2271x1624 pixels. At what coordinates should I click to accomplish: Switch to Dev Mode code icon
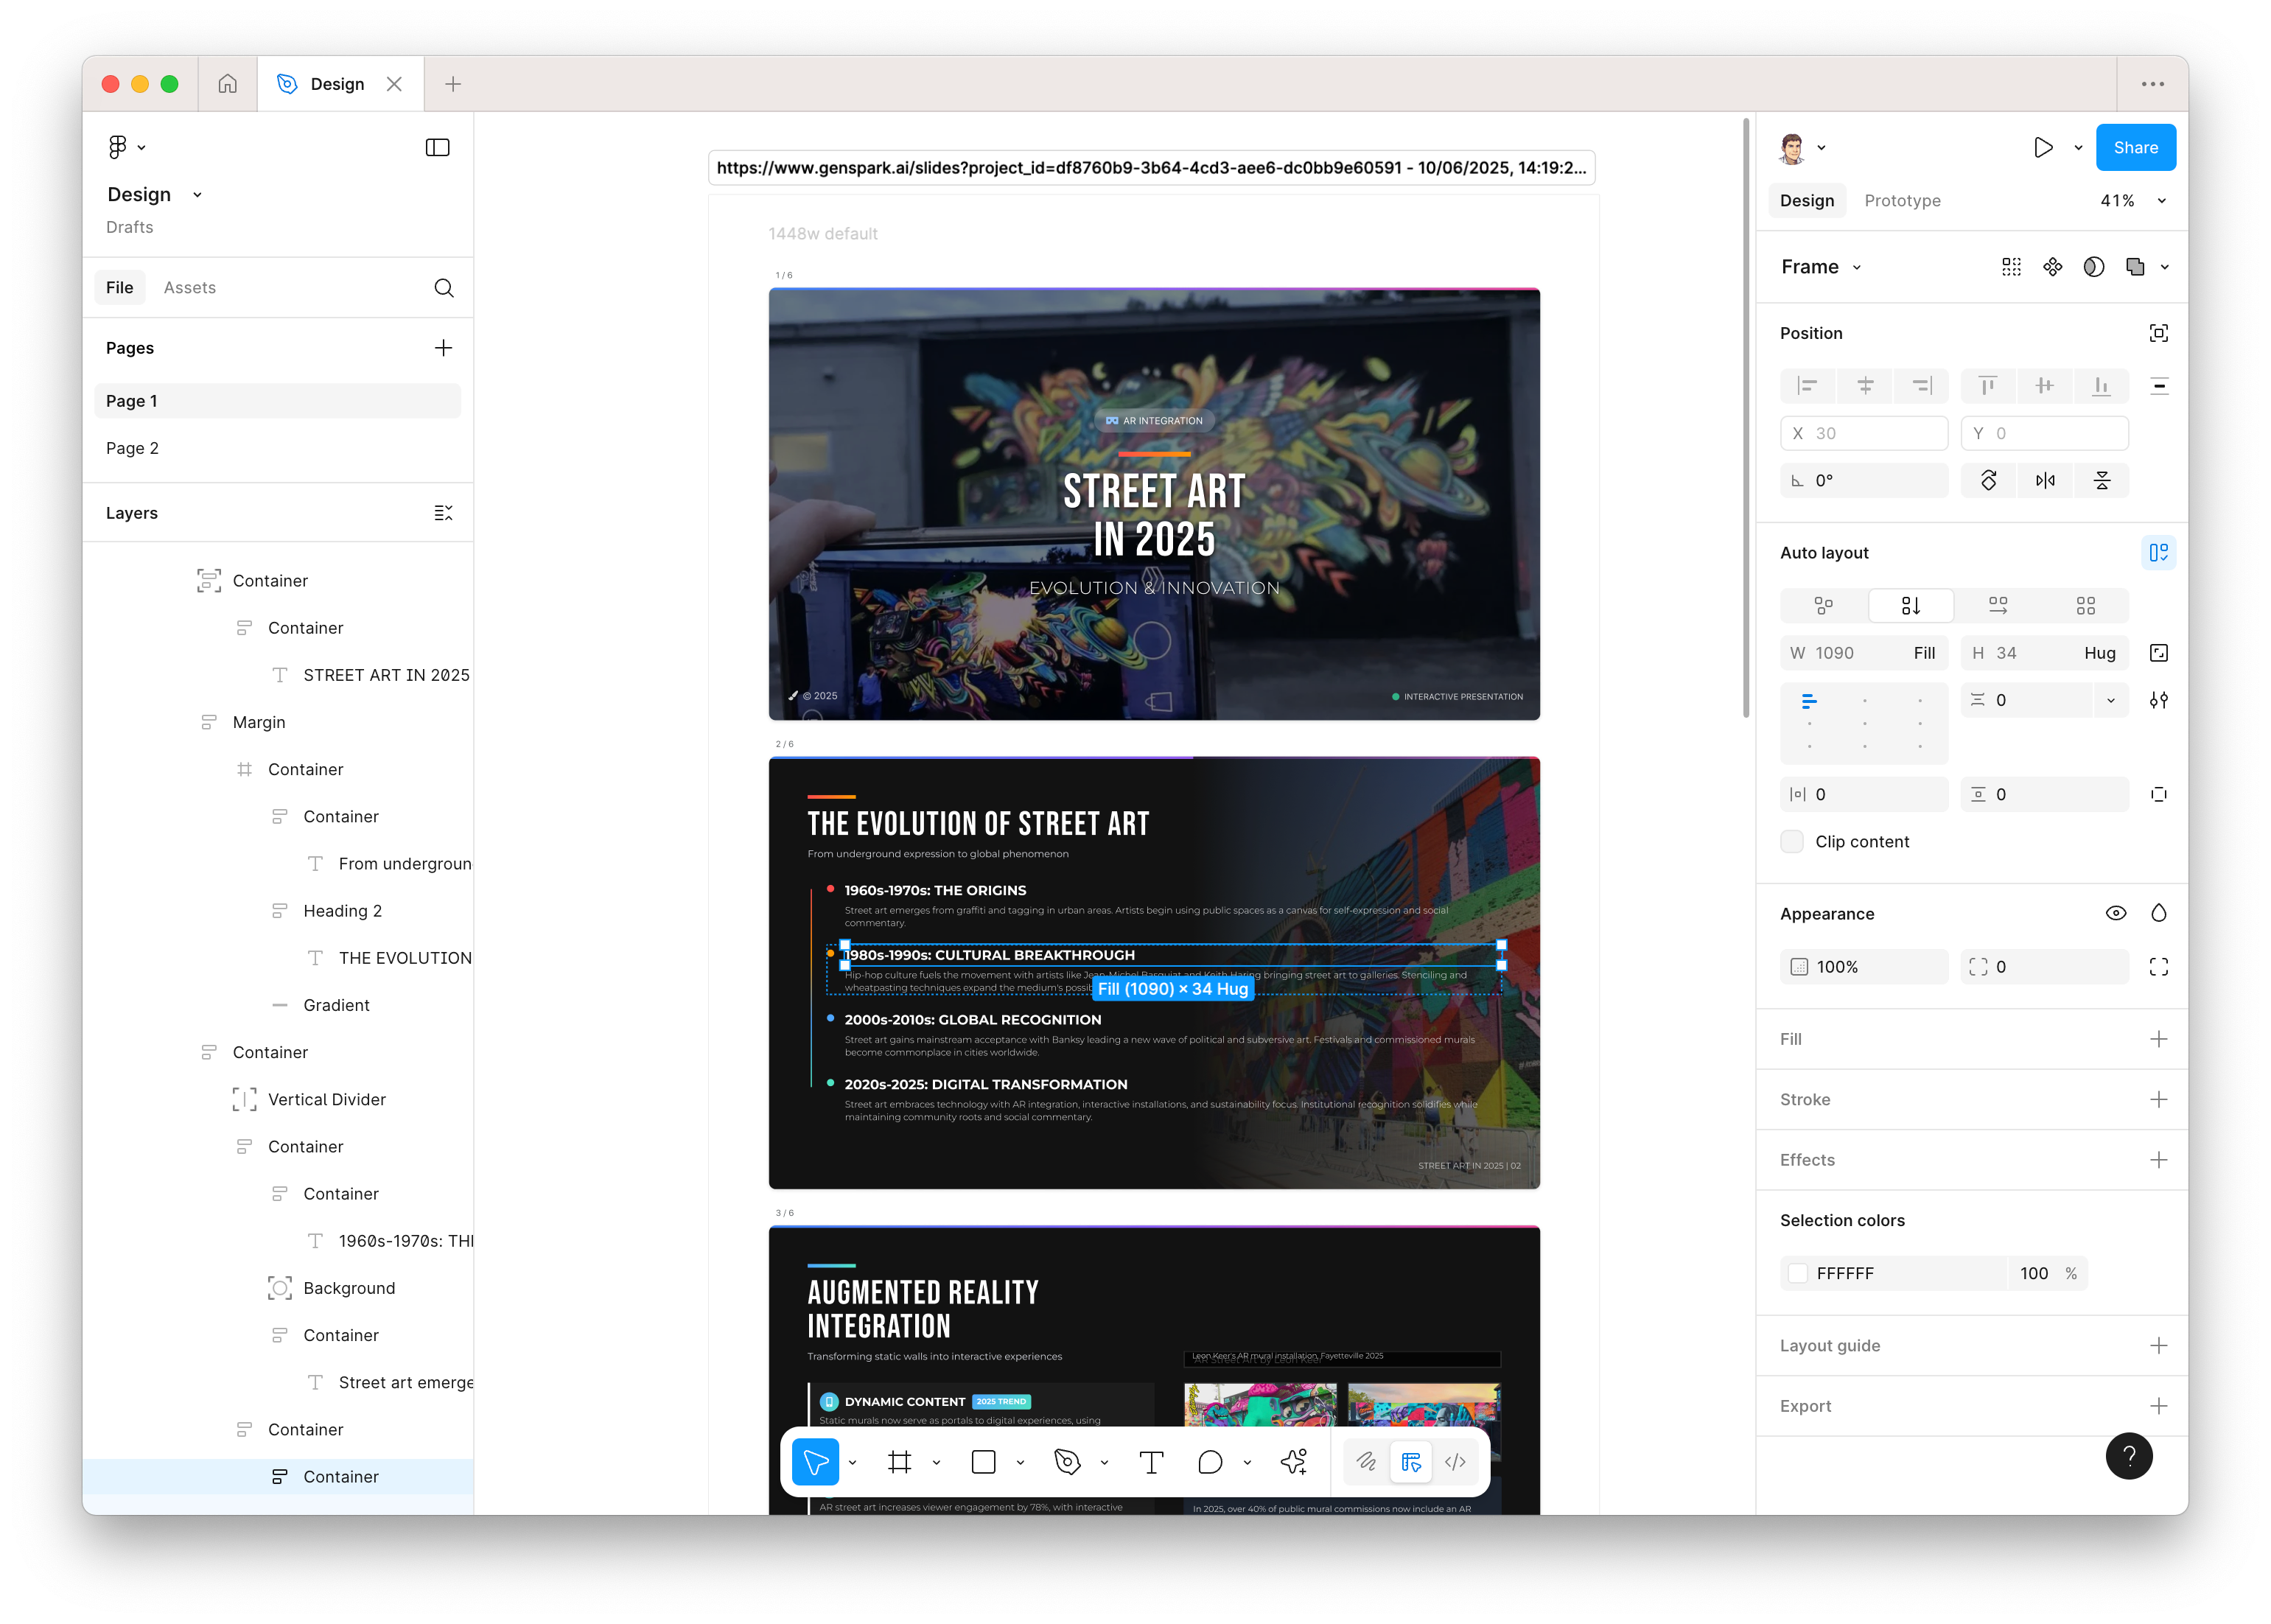tap(1455, 1462)
